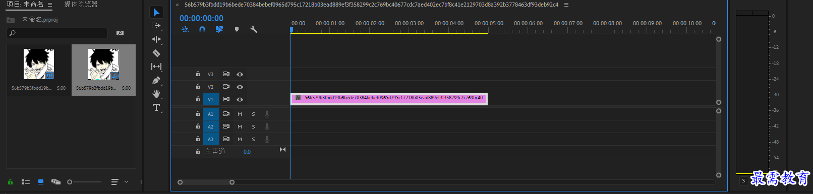This screenshot has height=194, width=813.
Task: Target the V3 video track
Action: point(211,74)
